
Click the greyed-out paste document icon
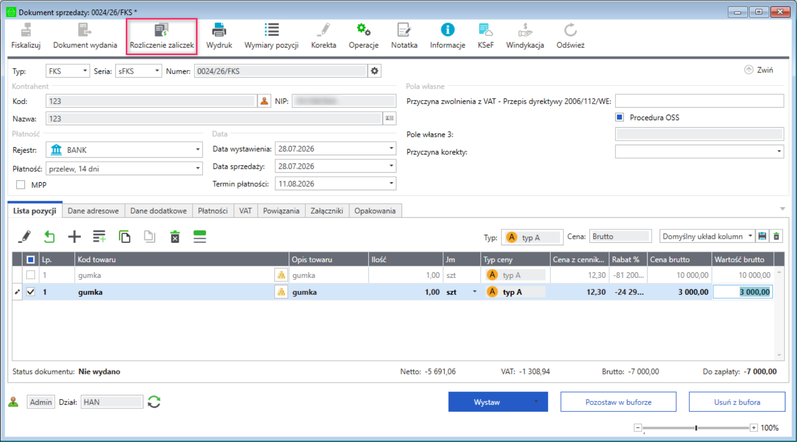pyautogui.click(x=149, y=237)
